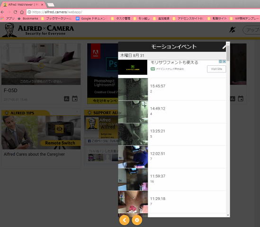Viewport: 260px width, 227px height.
Task: Click the アップ upgrade button in header
Action: (x=251, y=30)
